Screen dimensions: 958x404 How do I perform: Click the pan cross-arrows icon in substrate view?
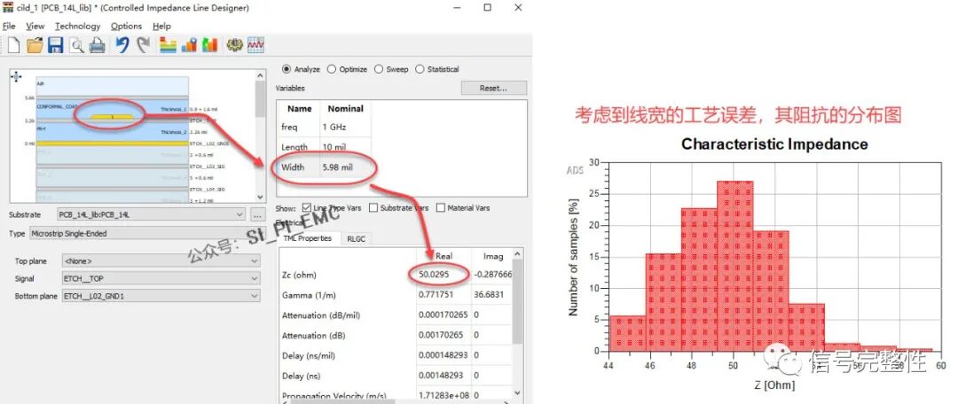17,76
